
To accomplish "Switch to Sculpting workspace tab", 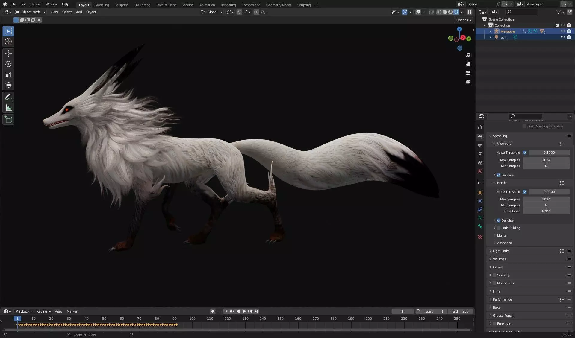I will pyautogui.click(x=121, y=5).
